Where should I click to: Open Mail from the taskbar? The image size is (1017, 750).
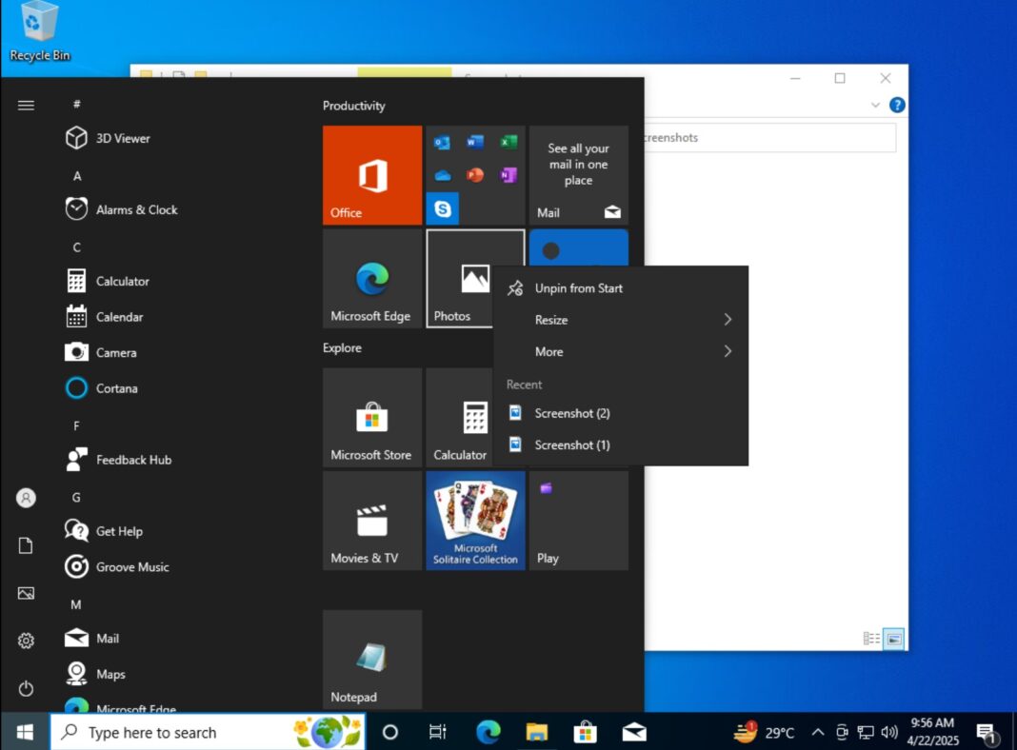[634, 732]
